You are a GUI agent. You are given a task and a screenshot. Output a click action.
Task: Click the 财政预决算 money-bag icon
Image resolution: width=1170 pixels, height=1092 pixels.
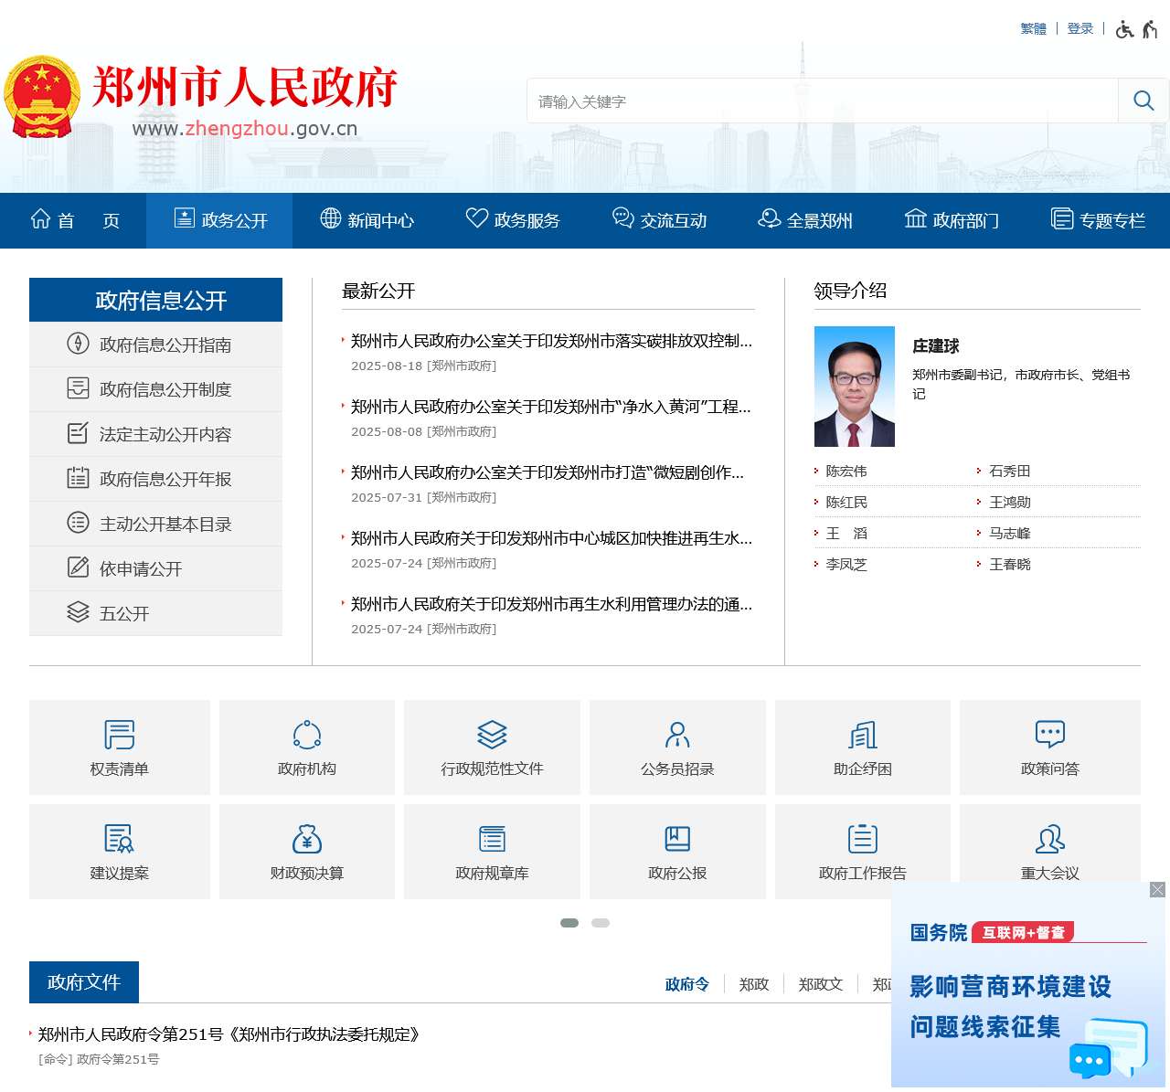pos(305,838)
